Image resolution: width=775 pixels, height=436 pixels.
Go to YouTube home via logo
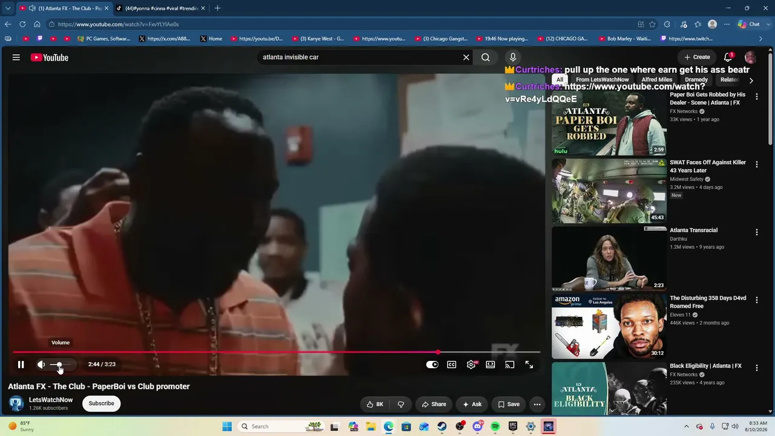pos(50,58)
